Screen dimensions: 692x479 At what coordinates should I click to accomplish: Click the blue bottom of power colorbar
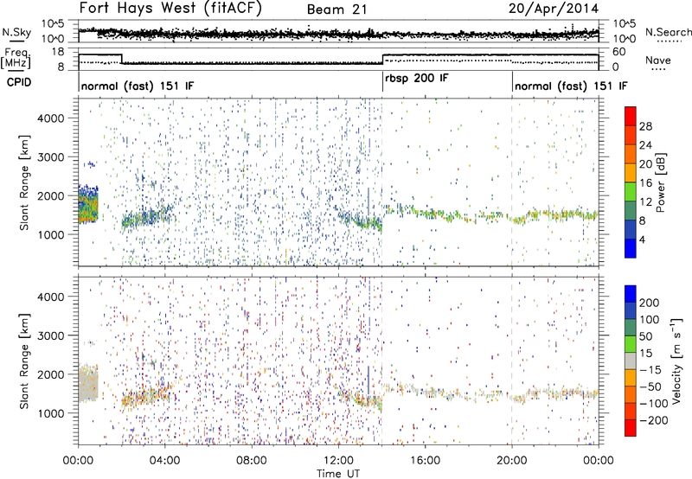pyautogui.click(x=631, y=248)
